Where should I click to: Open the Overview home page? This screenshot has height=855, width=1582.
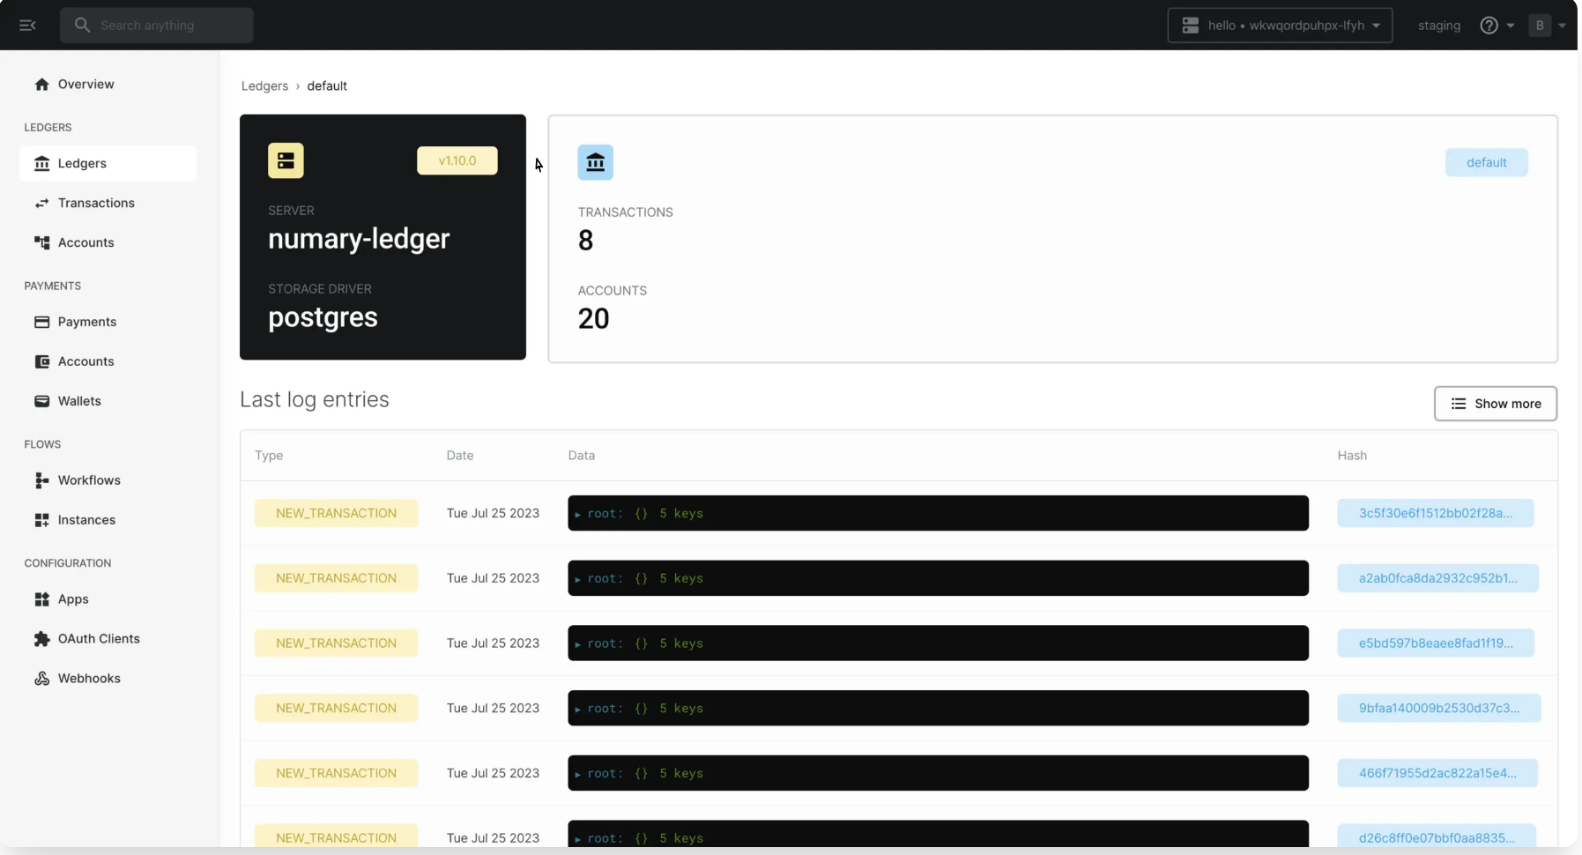coord(85,84)
